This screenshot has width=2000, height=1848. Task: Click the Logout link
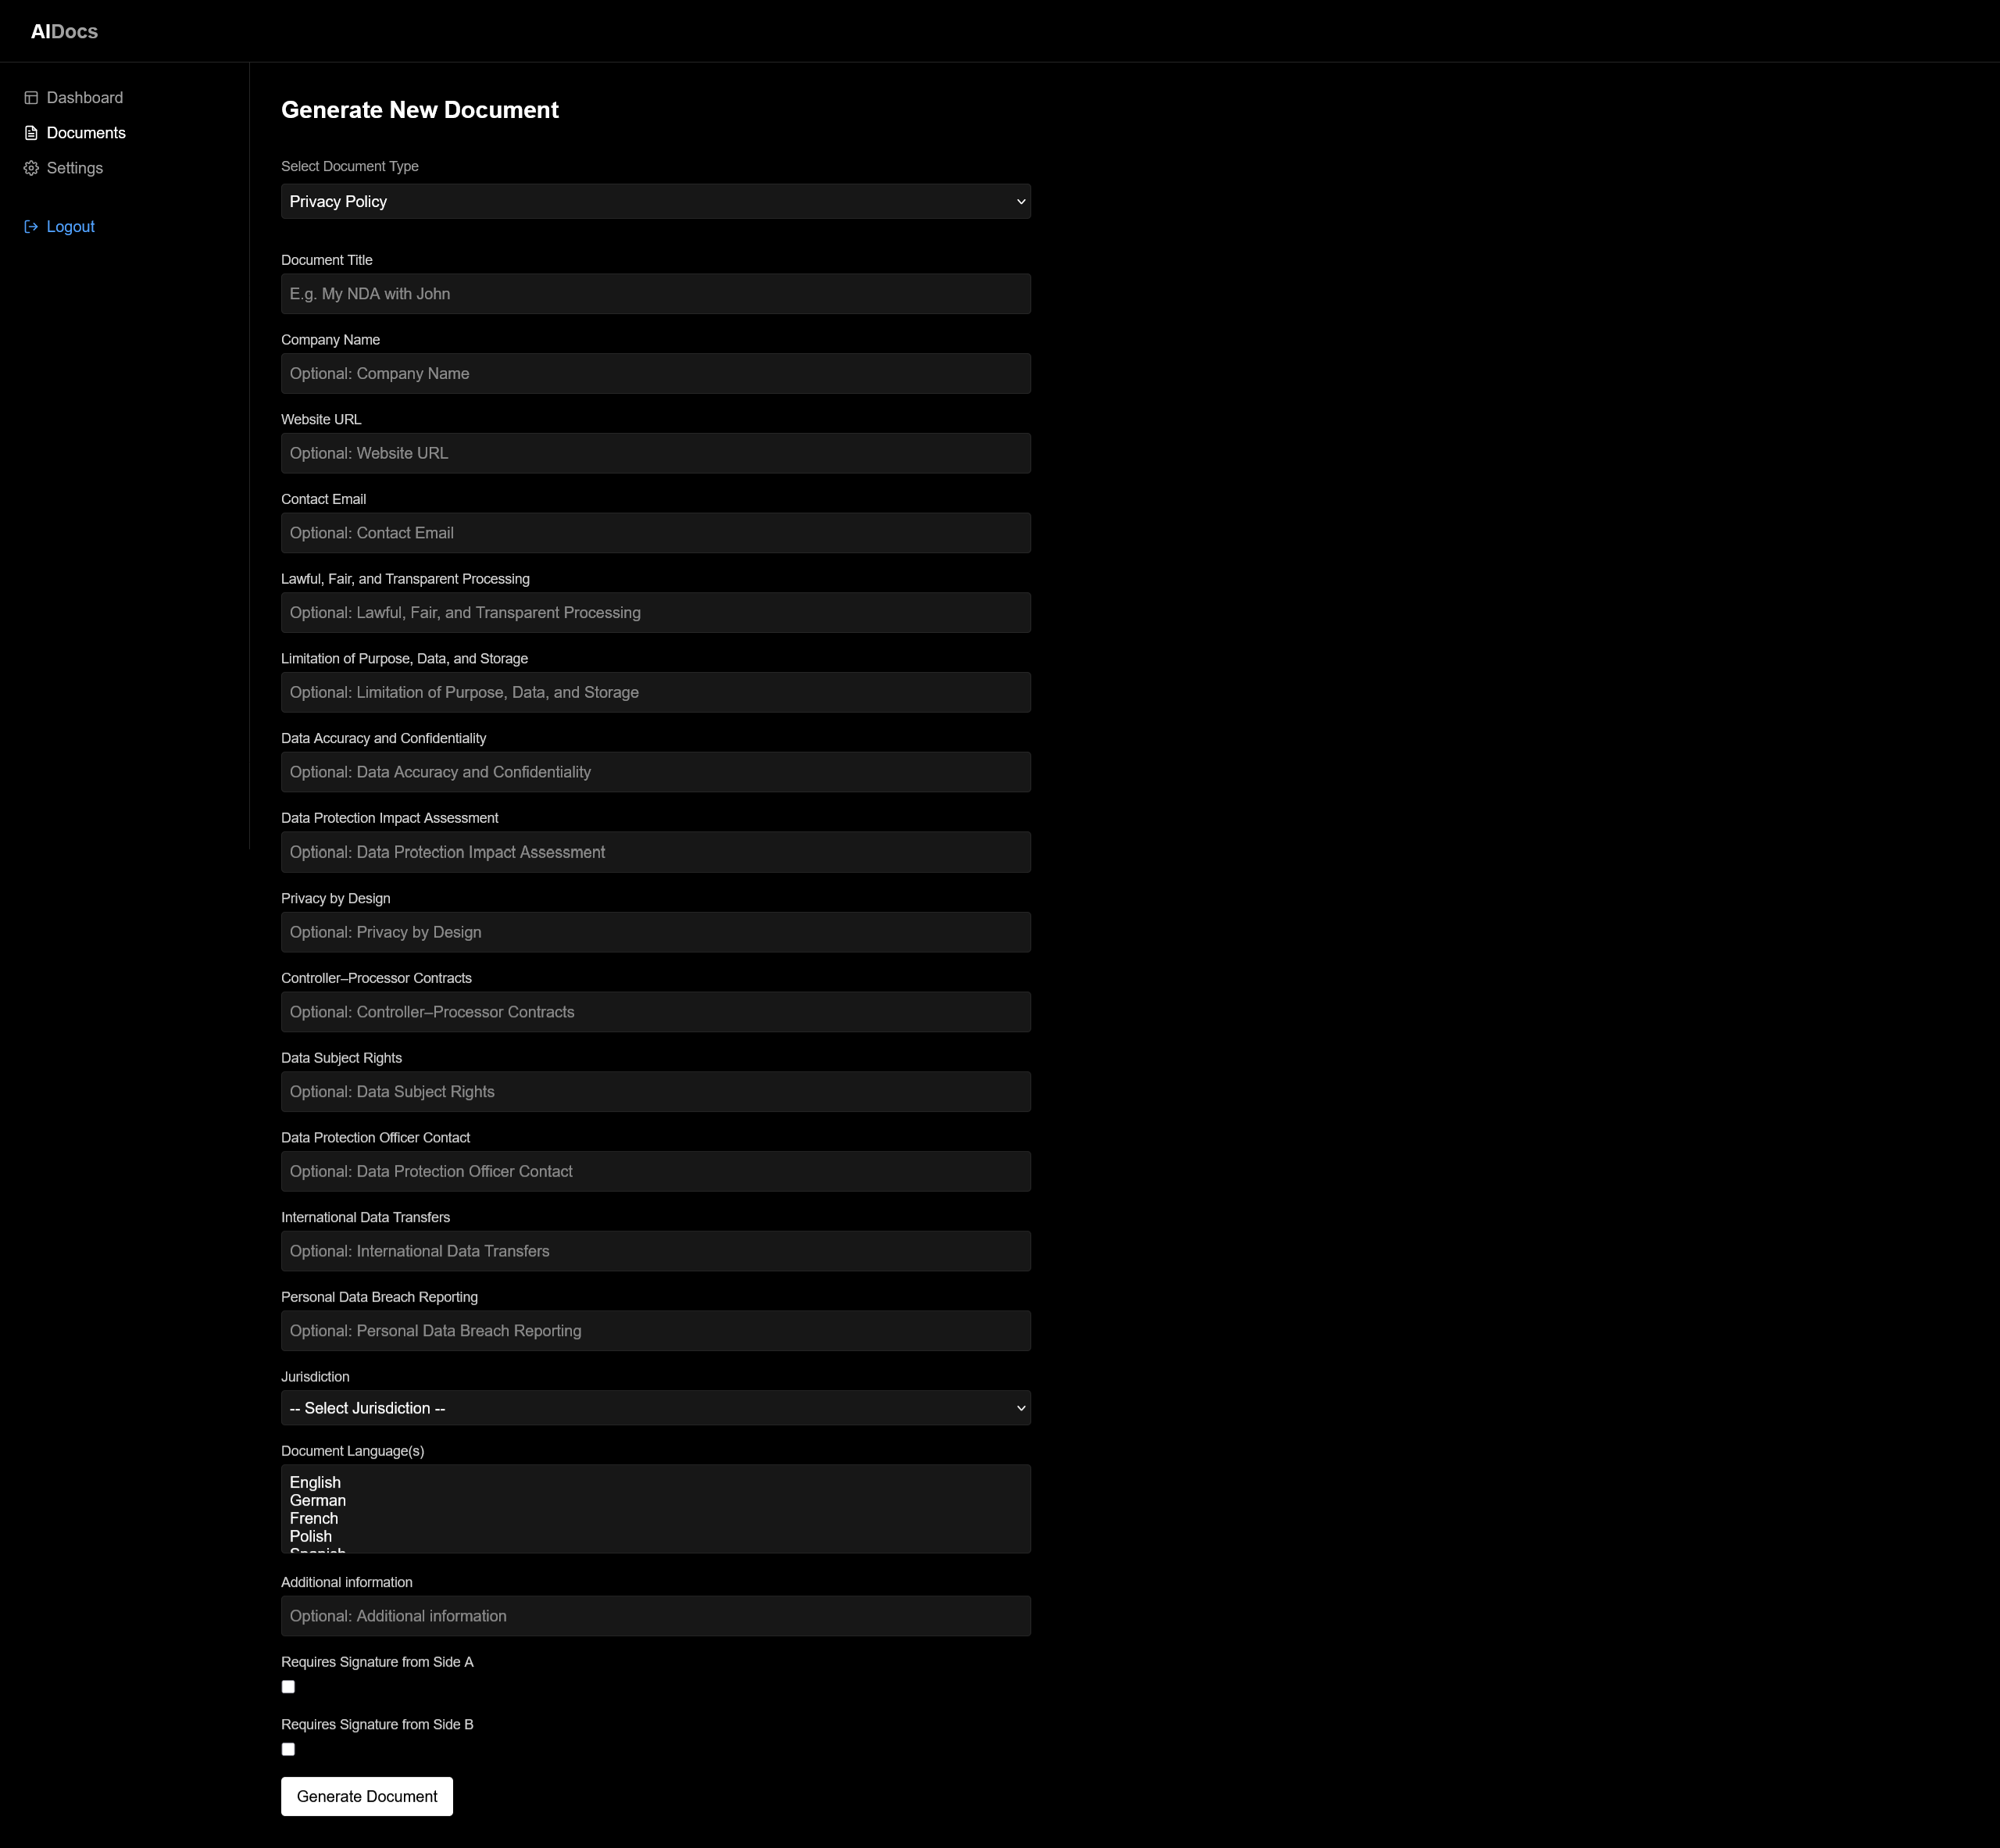(70, 226)
